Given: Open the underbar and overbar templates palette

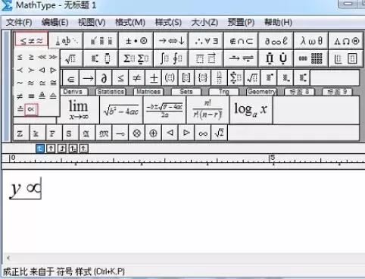Looking at the screenshot, I should coord(206,58).
